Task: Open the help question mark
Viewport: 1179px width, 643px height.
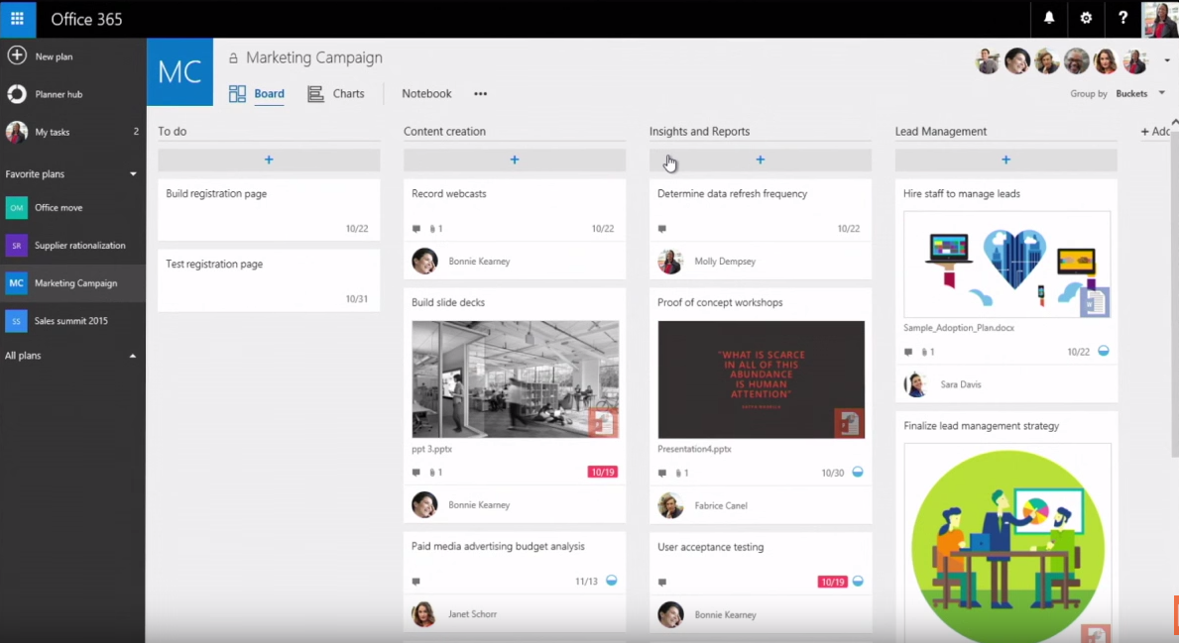Action: tap(1122, 18)
